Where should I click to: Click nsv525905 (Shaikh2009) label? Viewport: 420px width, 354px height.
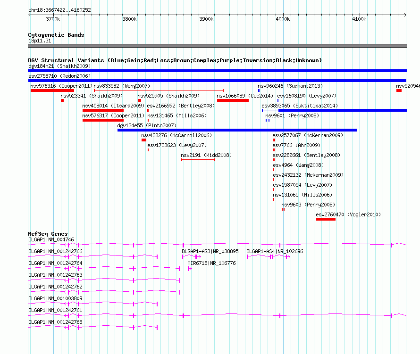click(168, 96)
